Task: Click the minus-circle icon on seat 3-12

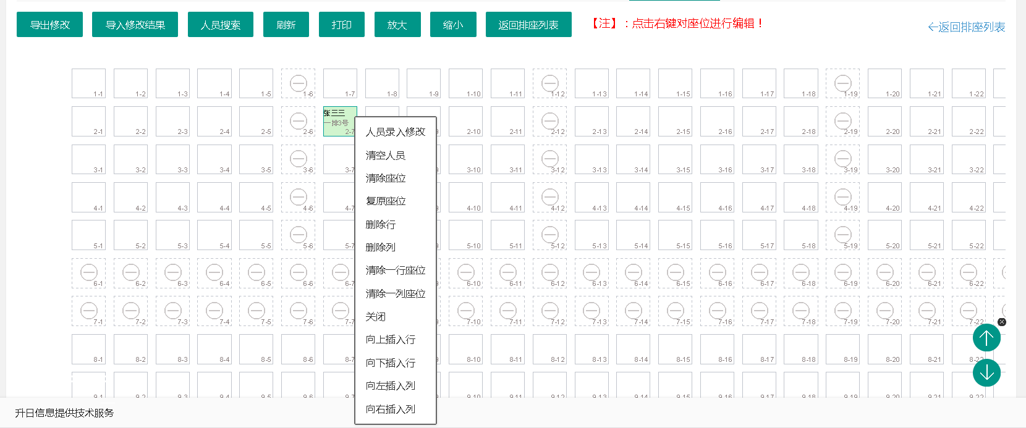Action: click(550, 159)
